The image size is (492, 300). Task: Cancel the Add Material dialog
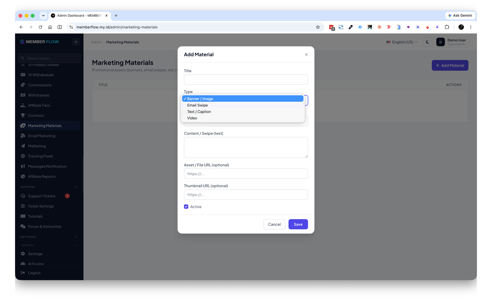point(274,224)
